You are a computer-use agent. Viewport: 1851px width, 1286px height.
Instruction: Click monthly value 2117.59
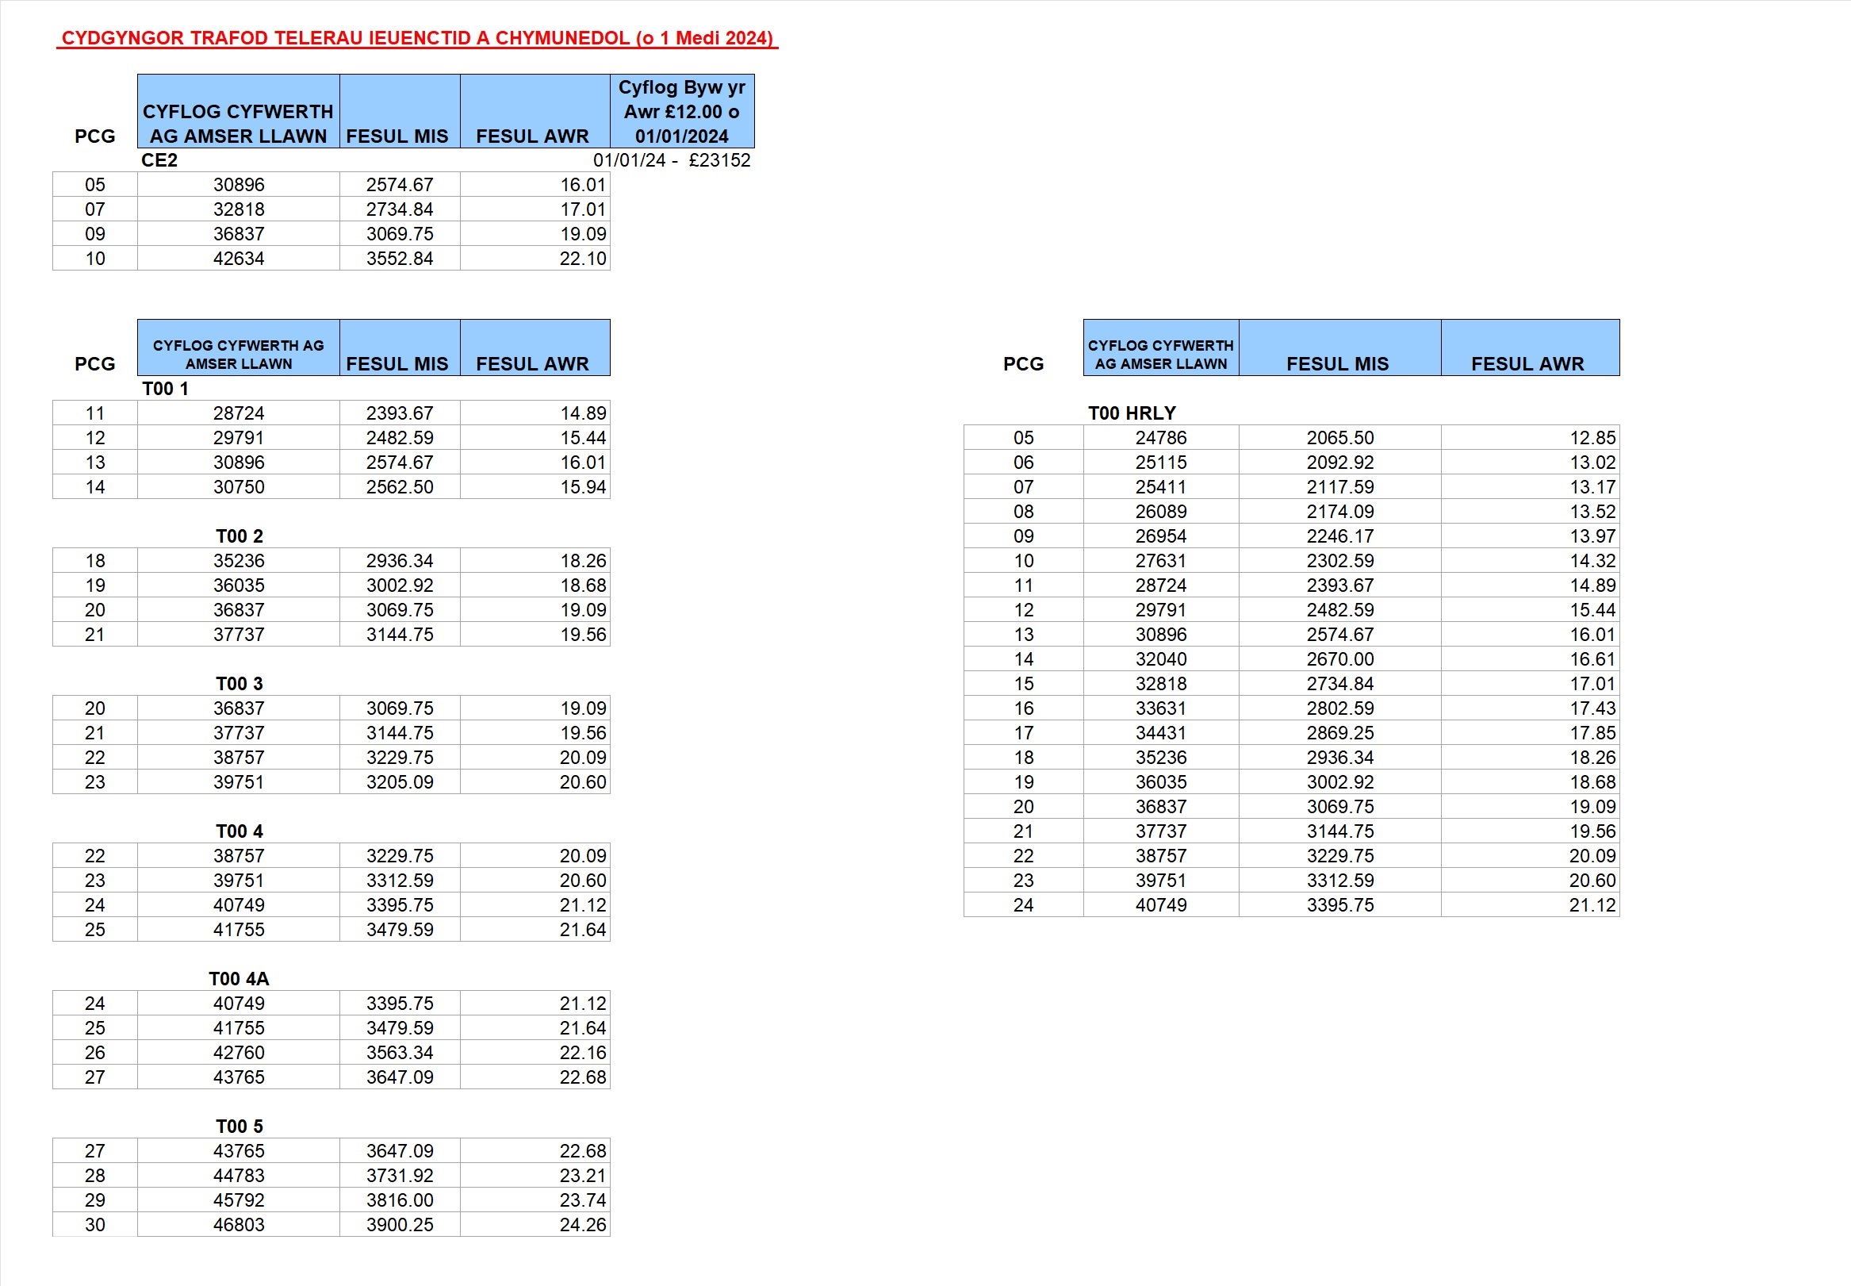click(x=1339, y=487)
